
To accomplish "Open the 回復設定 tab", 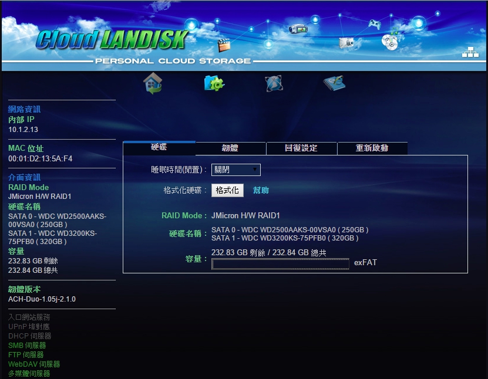I will click(x=301, y=148).
